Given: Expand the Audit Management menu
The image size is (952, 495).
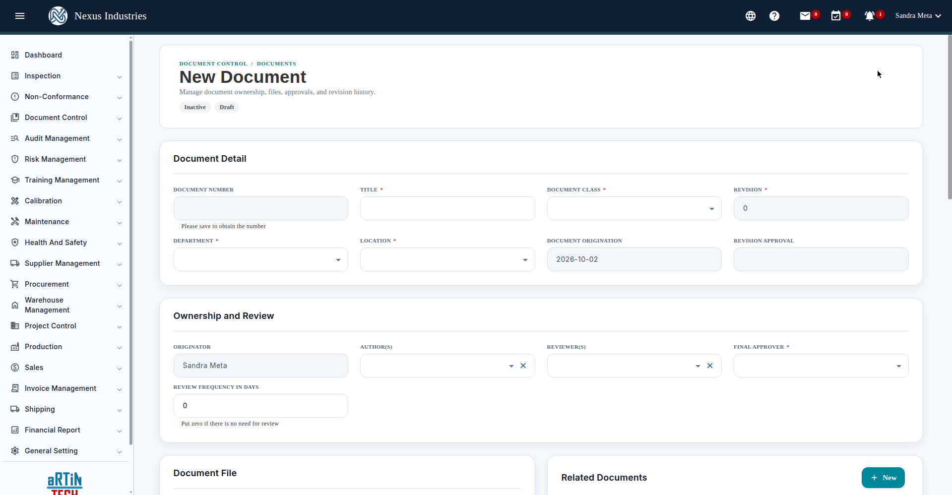Looking at the screenshot, I should [x=66, y=138].
